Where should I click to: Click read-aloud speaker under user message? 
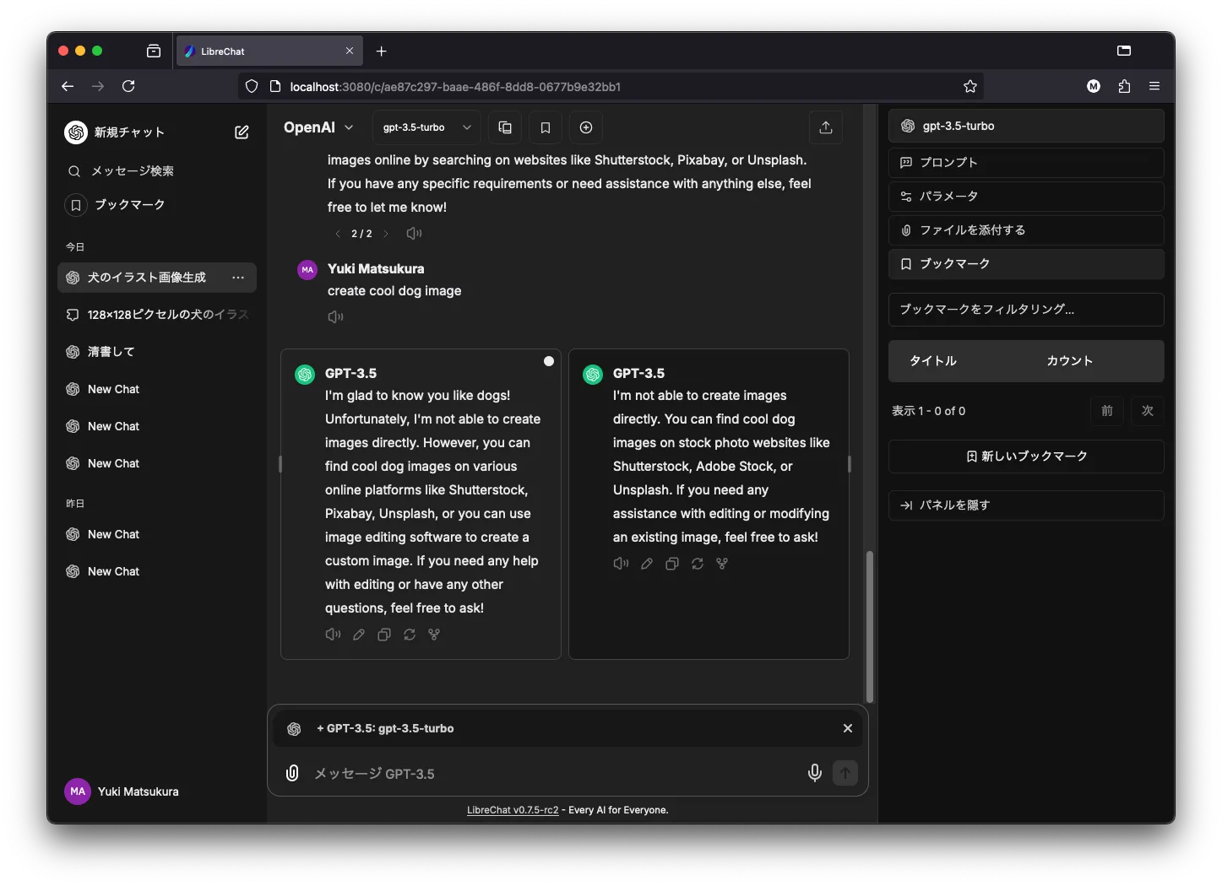pyautogui.click(x=335, y=316)
